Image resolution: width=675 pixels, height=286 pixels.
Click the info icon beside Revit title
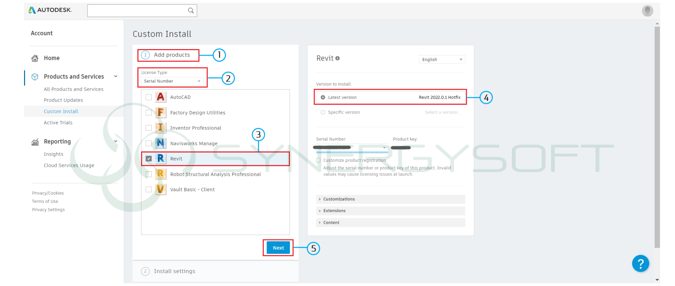(x=337, y=58)
